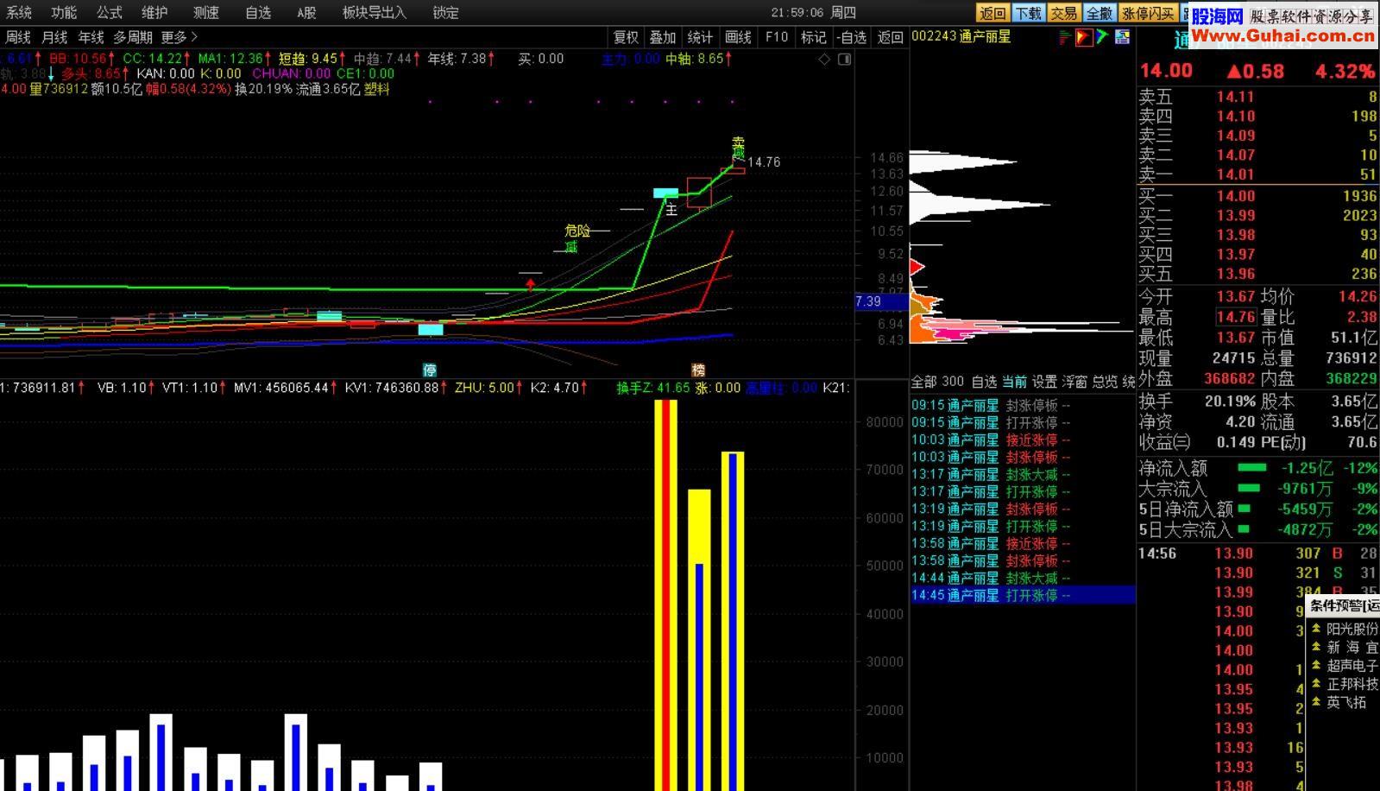
Task: Click the 复权 toolbar button
Action: [626, 37]
